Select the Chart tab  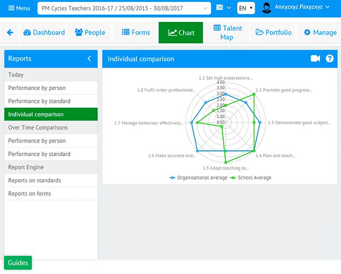click(181, 33)
